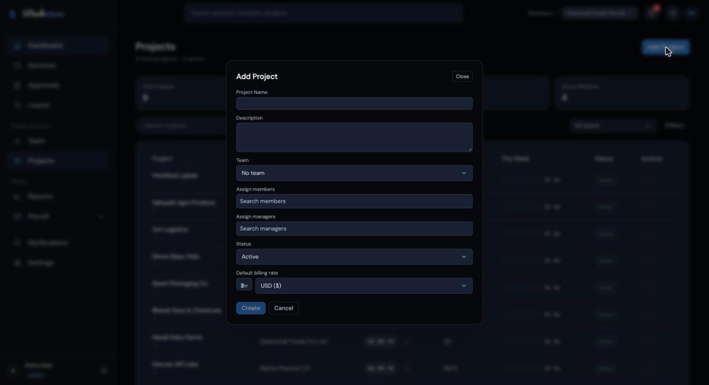Click the 'Assign managers' label text

pos(256,217)
